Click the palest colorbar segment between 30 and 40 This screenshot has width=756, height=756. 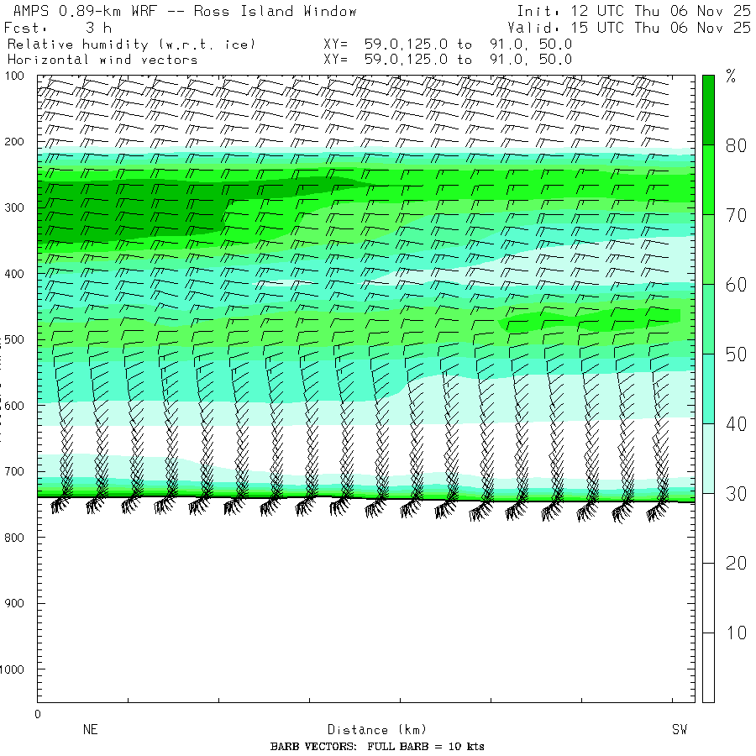click(x=708, y=458)
